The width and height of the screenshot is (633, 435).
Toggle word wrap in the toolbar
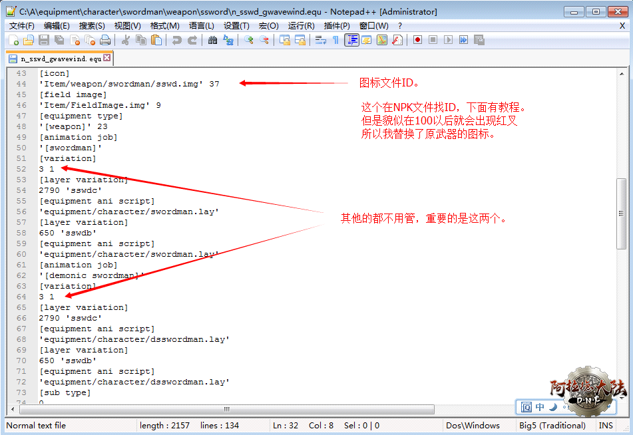320,40
